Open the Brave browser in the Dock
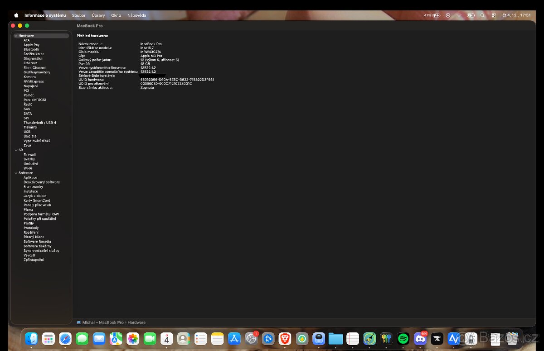544x351 pixels. coord(285,338)
